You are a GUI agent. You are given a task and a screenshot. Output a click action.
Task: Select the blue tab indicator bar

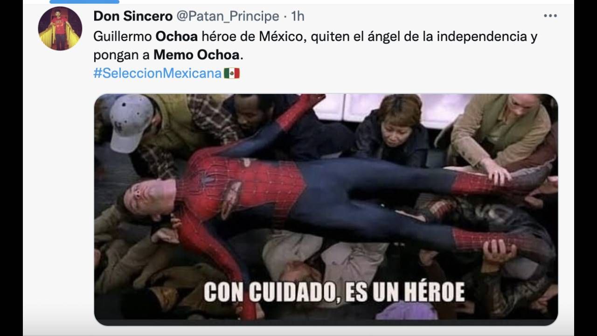[84, 2]
